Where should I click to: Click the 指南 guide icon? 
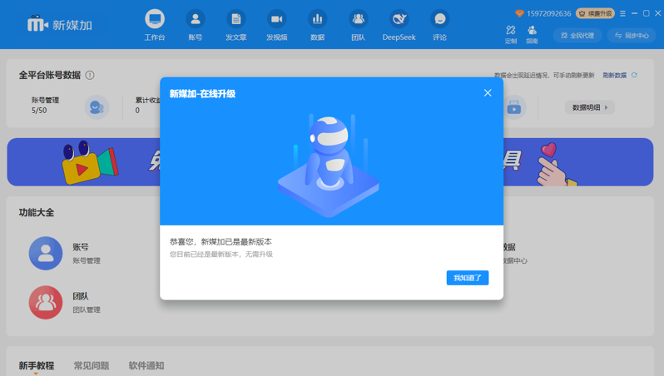coord(532,30)
